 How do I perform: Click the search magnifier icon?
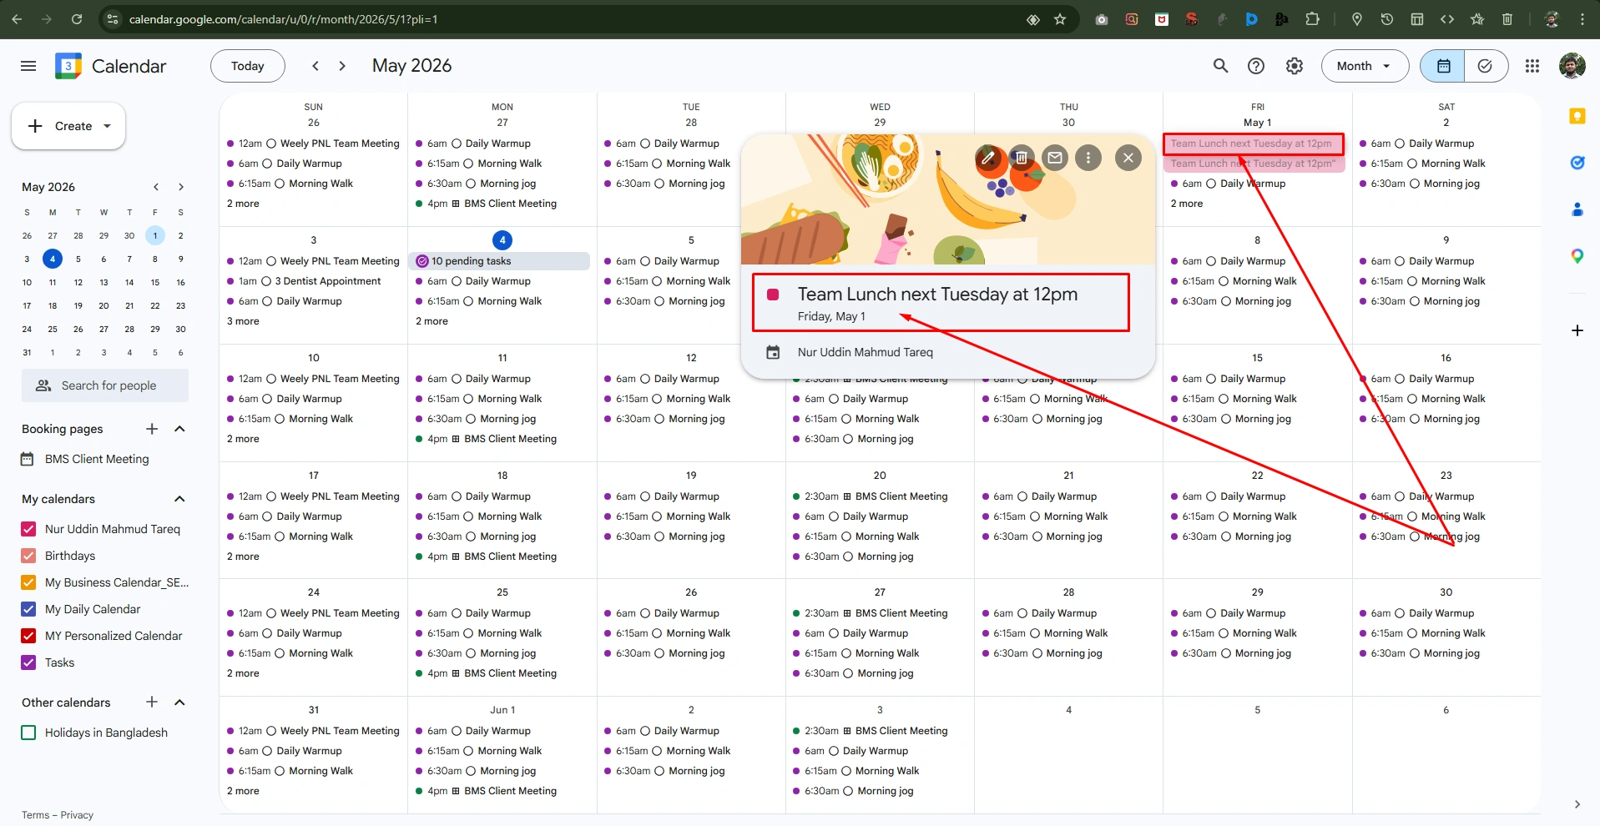click(x=1220, y=66)
